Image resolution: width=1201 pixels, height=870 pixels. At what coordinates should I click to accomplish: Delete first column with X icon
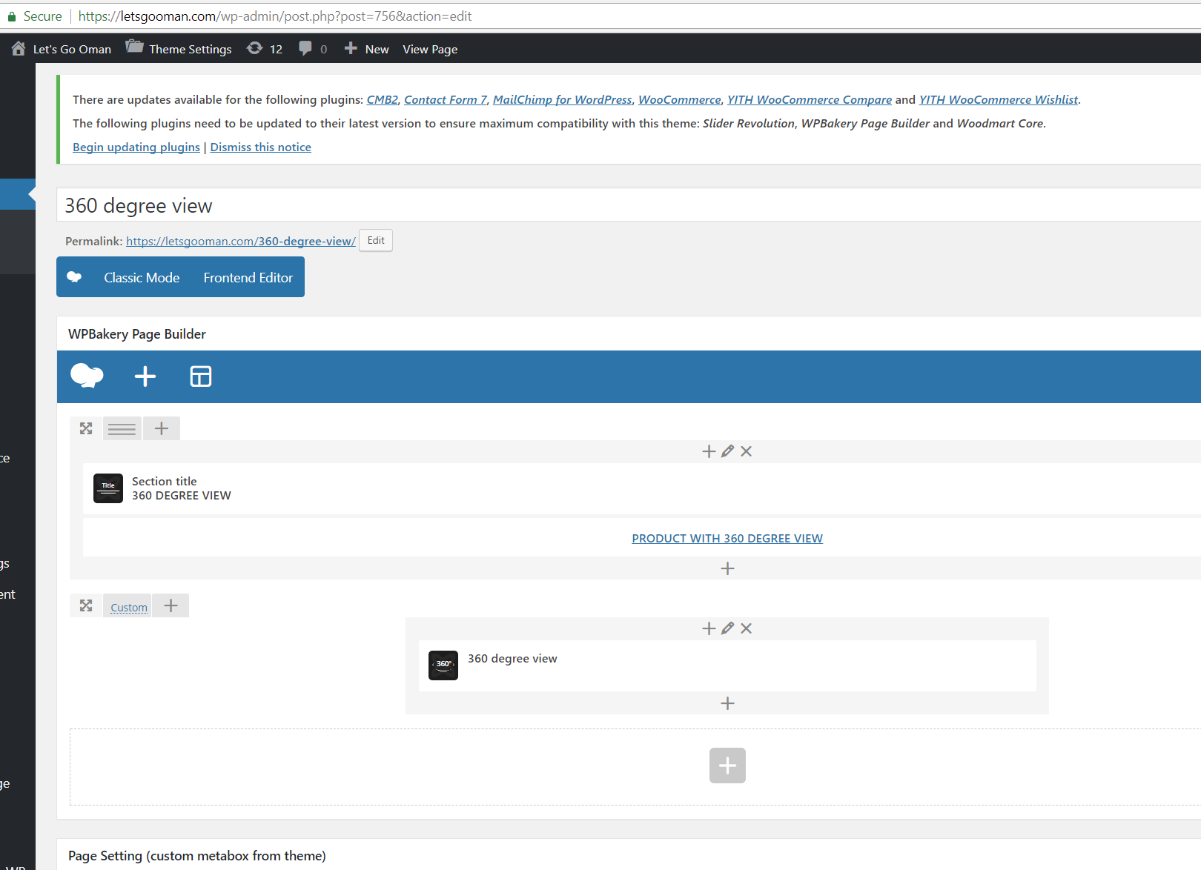(747, 451)
